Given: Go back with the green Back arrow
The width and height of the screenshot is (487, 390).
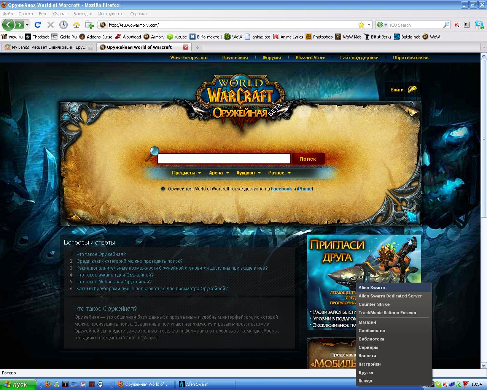Looking at the screenshot, I should tap(8, 25).
